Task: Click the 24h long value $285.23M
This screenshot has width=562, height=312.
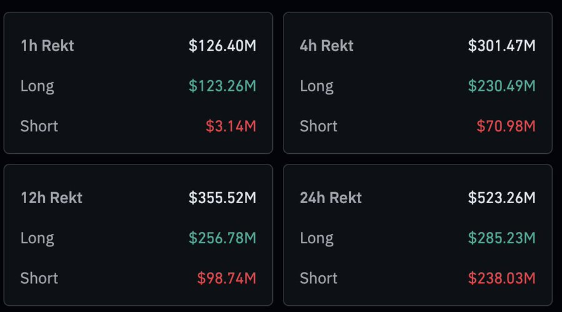Action: (501, 238)
